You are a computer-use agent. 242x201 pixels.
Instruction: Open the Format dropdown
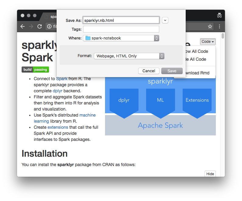[129, 56]
